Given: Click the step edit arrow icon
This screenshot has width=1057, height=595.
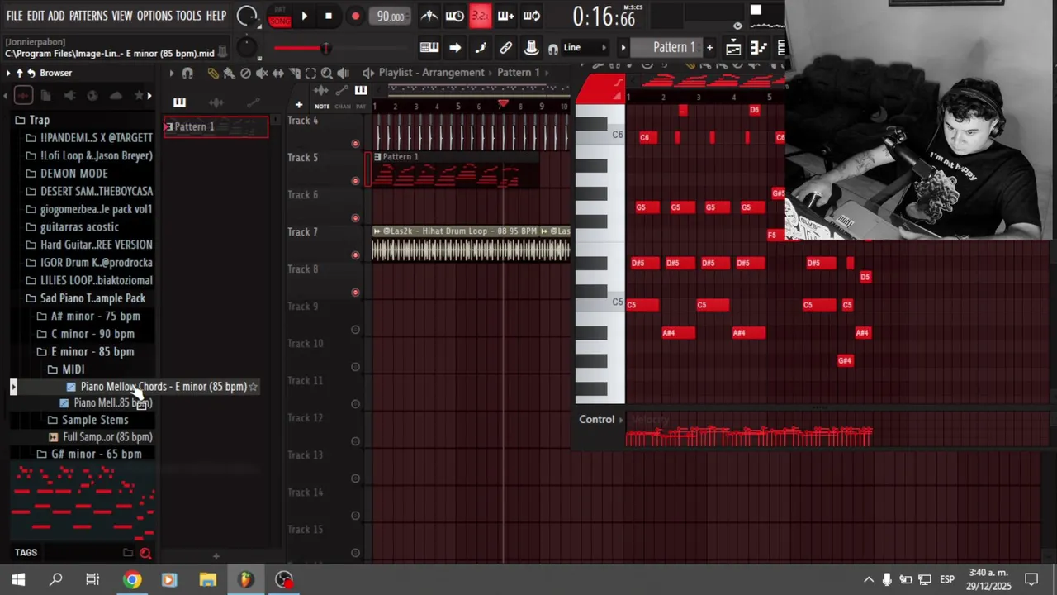Looking at the screenshot, I should [x=455, y=48].
